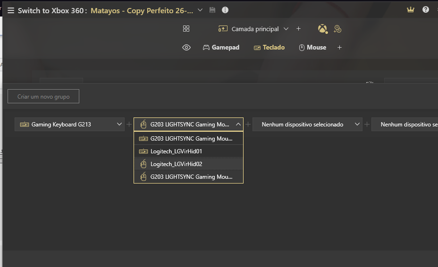
Task: Click the plus between G213 and G203 dropdowns
Action: pyautogui.click(x=129, y=124)
